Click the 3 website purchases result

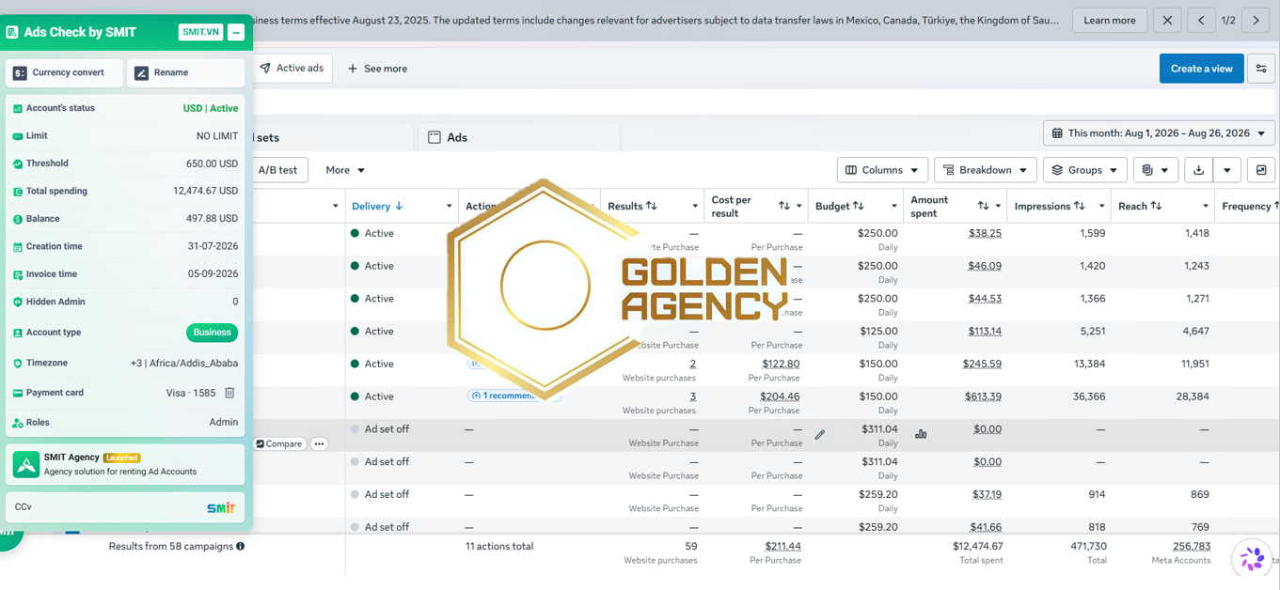[693, 396]
